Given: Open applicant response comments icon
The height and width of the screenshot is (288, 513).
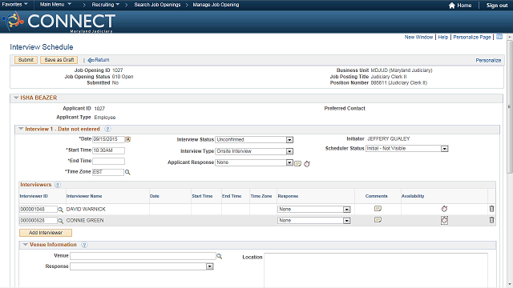Looking at the screenshot, I should tap(297, 163).
